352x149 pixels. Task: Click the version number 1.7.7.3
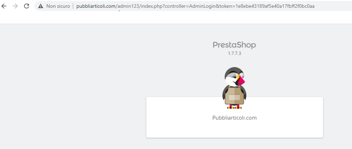[234, 53]
